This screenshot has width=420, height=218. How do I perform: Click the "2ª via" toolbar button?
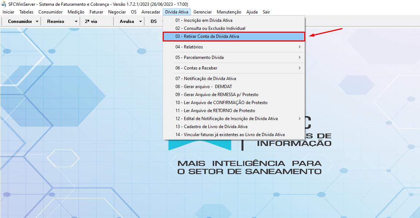[97, 21]
